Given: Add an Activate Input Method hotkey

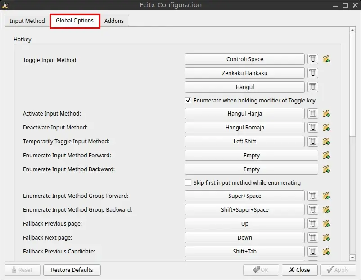Looking at the screenshot, I should (x=326, y=114).
